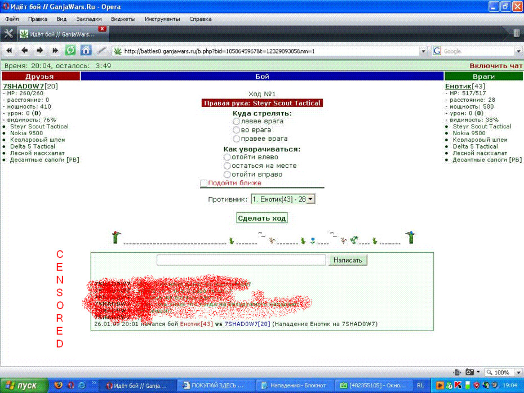Launch Firefox from quick launch
This screenshot has height=393, width=524.
(x=58, y=385)
